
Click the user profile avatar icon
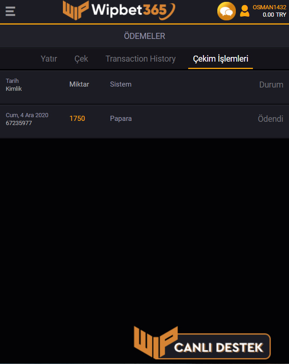coord(245,11)
